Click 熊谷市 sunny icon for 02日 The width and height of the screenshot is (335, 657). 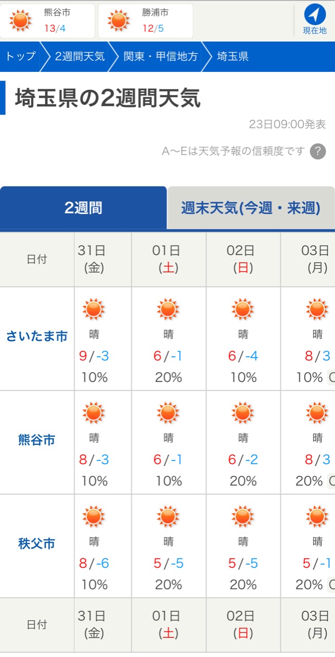point(243,413)
